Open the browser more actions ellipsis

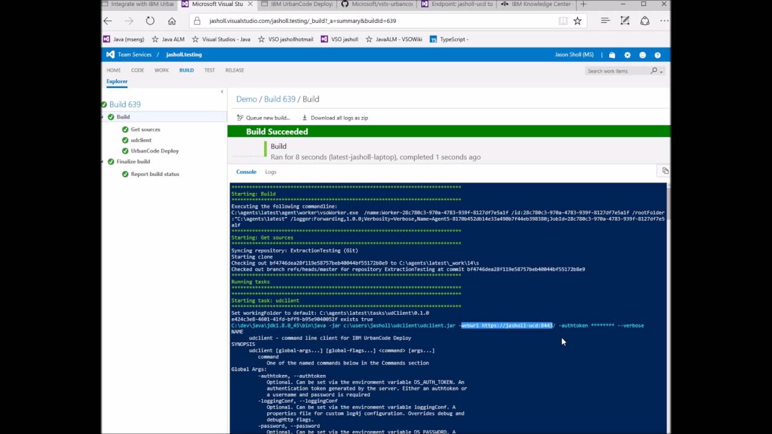[664, 21]
